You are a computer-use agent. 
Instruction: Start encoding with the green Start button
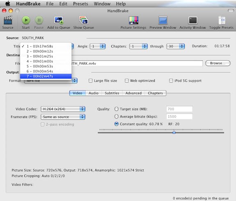click(x=26, y=20)
